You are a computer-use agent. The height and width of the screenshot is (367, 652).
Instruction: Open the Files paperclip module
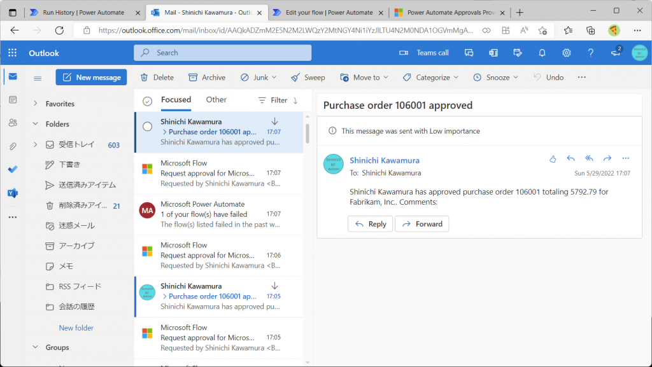(x=13, y=146)
